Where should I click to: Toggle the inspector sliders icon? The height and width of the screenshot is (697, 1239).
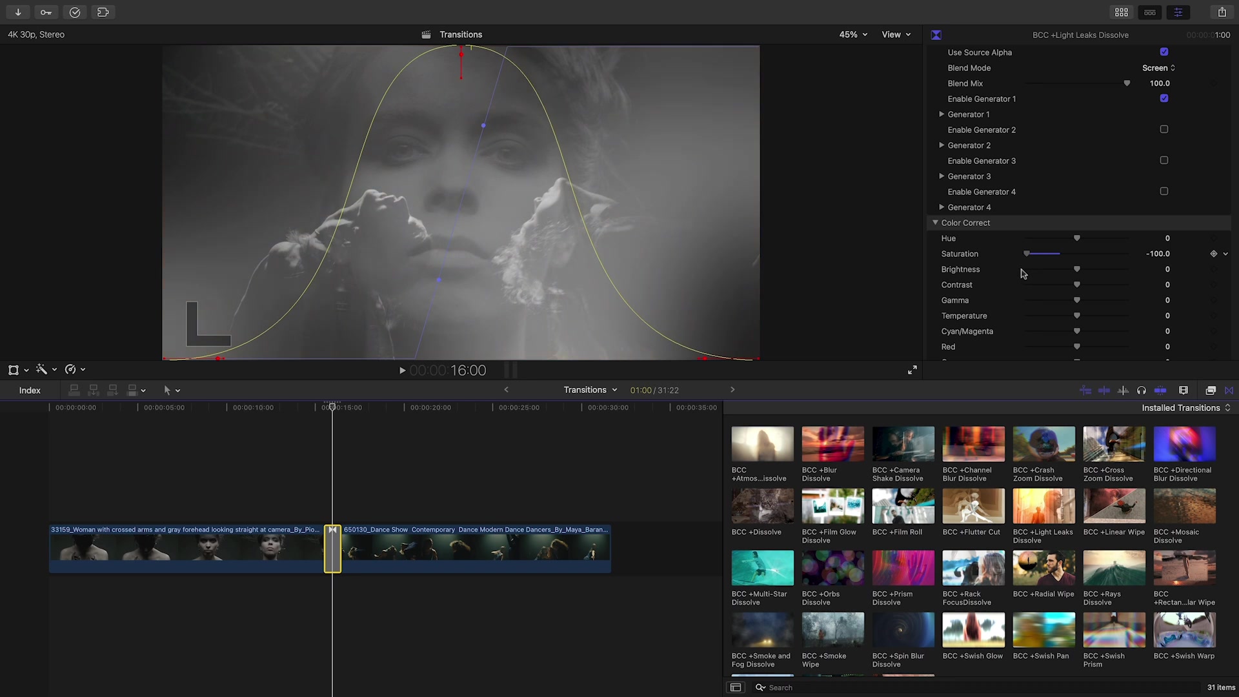click(1178, 12)
